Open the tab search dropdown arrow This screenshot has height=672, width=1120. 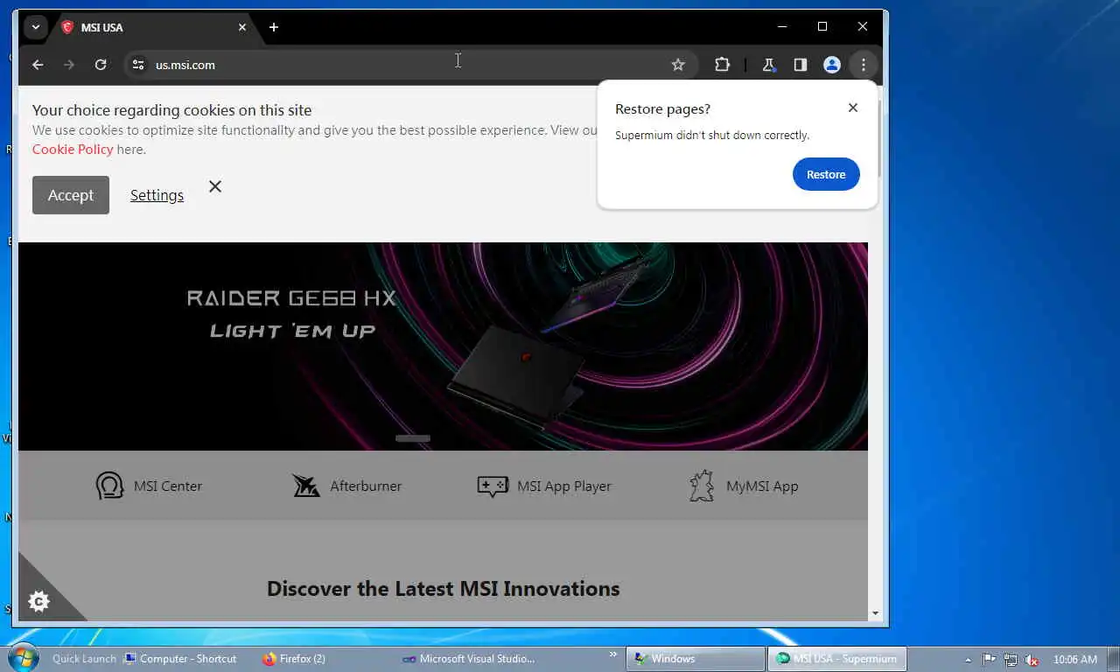[x=35, y=27]
